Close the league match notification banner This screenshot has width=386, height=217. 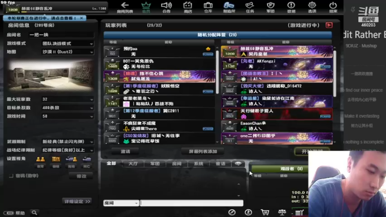click(x=82, y=18)
